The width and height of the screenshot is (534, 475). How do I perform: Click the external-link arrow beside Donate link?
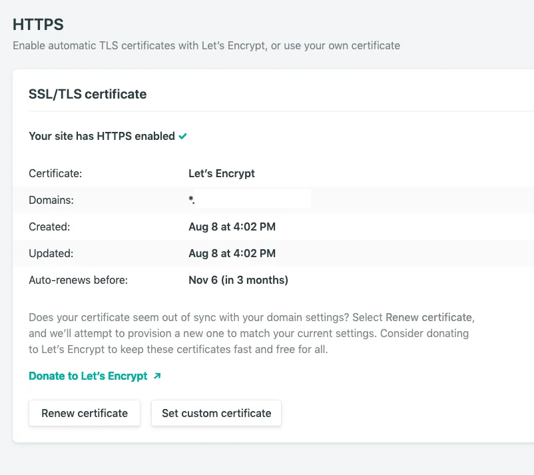[x=157, y=376]
